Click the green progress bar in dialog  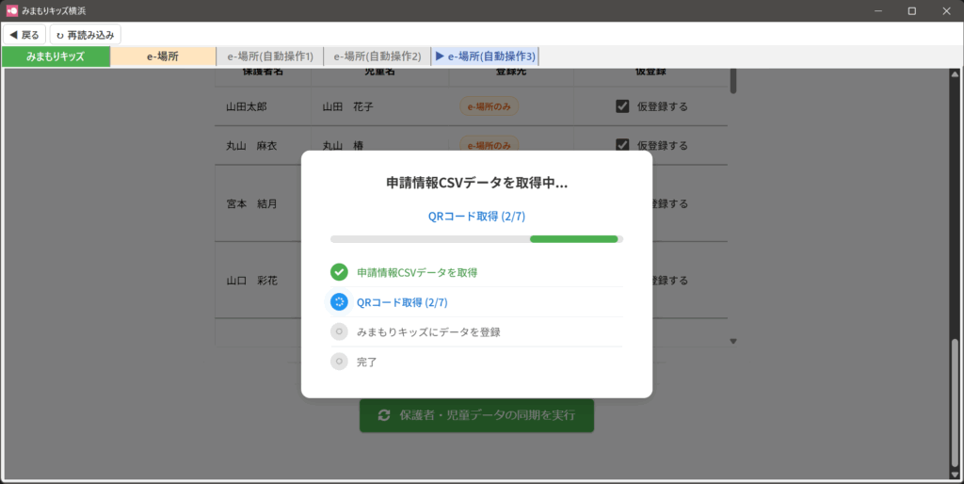573,239
